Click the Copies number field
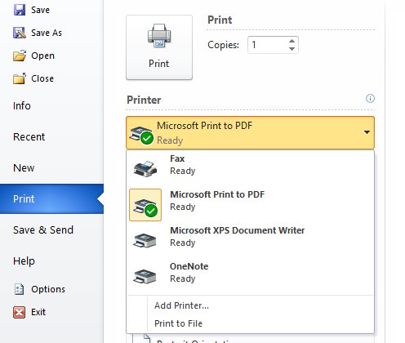 coord(268,45)
